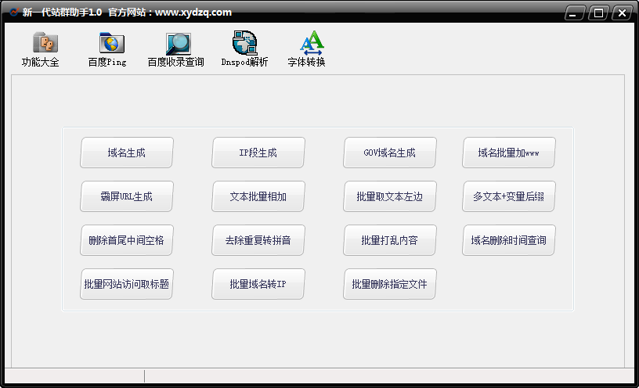Click the 批量域名转IP button
This screenshot has width=639, height=388.
(x=258, y=284)
